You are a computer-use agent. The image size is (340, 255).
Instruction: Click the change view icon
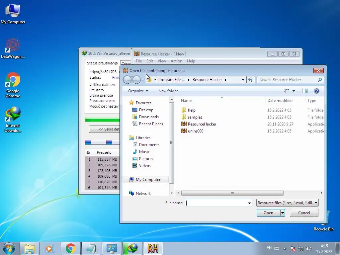coord(287,91)
